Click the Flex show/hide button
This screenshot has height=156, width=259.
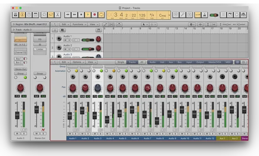point(112,25)
